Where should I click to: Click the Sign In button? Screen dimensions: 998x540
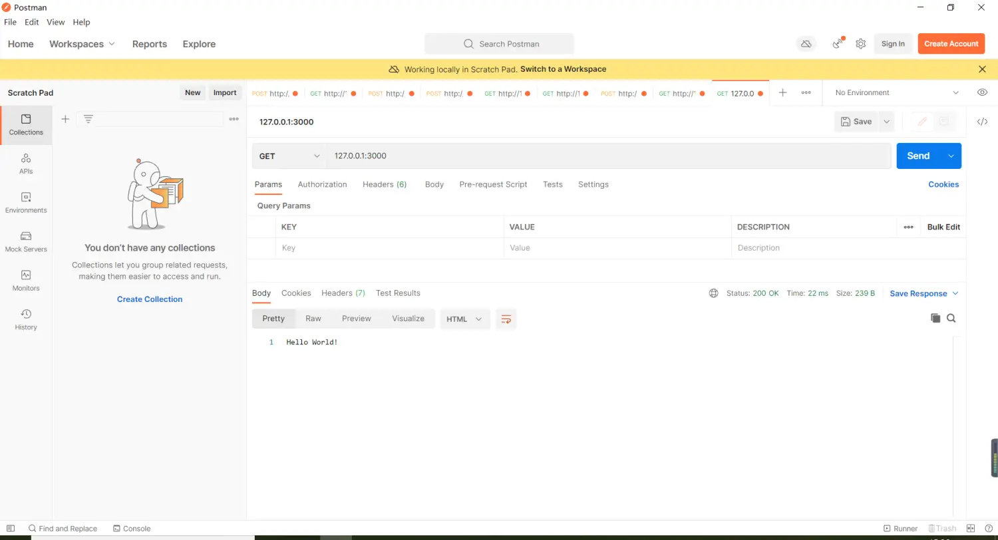point(893,44)
